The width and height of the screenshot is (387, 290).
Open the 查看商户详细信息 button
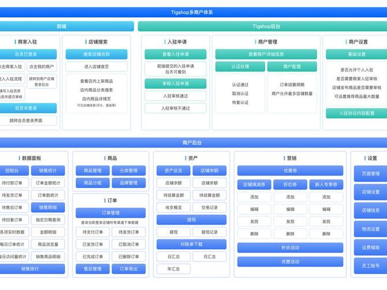(x=266, y=54)
